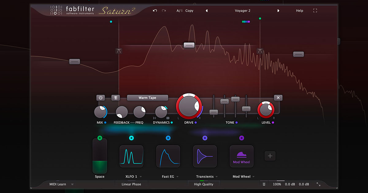Open the Help menu
Image resolution: width=368 pixels, height=193 pixels.
click(x=300, y=11)
